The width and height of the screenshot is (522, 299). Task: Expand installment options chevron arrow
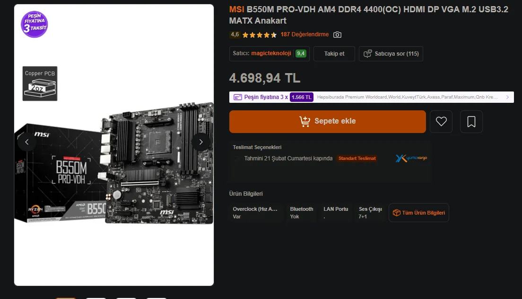pos(507,97)
